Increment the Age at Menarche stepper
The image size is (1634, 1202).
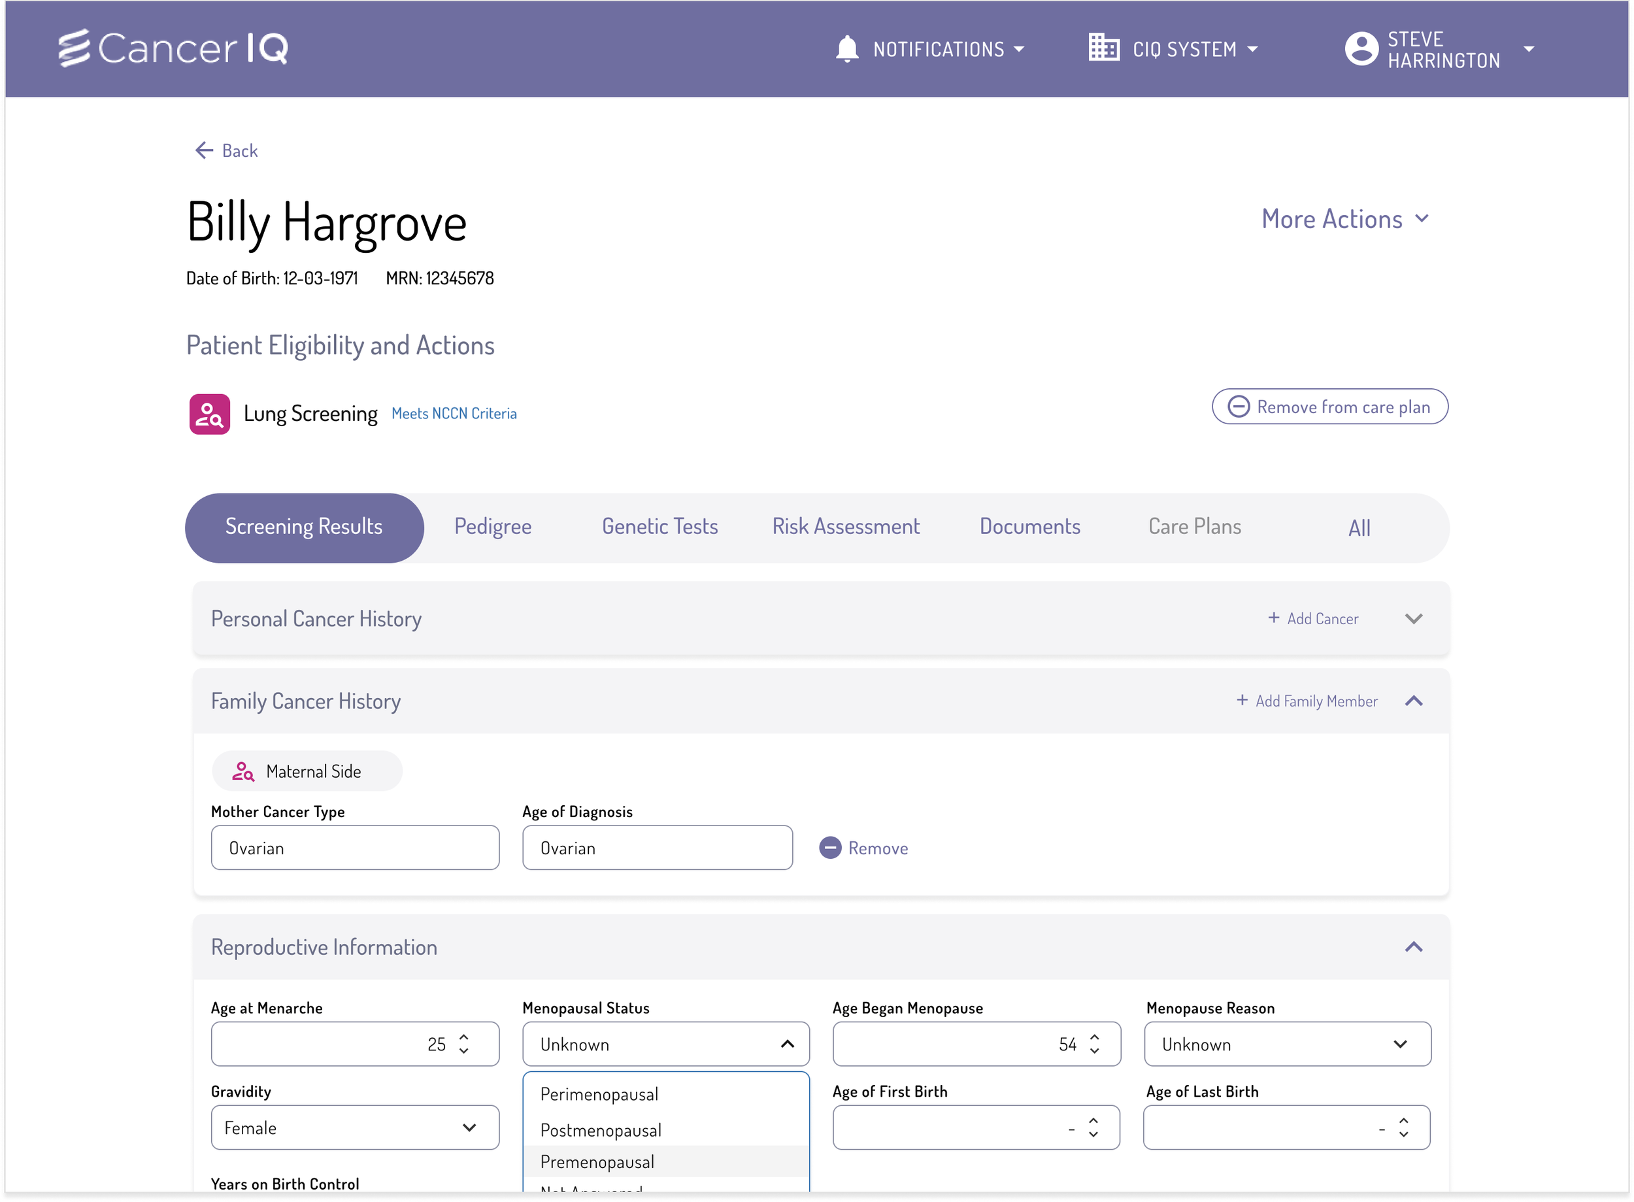click(463, 1037)
